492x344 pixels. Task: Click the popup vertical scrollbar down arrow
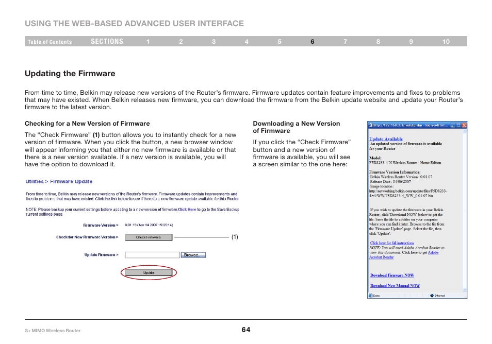tap(465, 290)
